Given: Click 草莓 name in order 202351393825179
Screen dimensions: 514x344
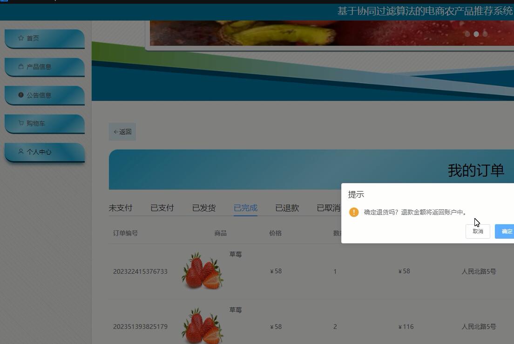Looking at the screenshot, I should [x=236, y=310].
